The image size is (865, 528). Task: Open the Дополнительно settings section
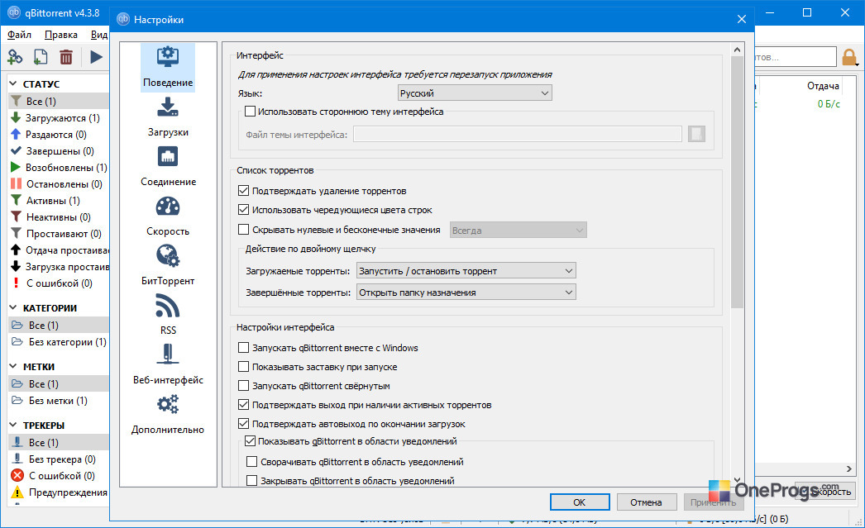168,415
